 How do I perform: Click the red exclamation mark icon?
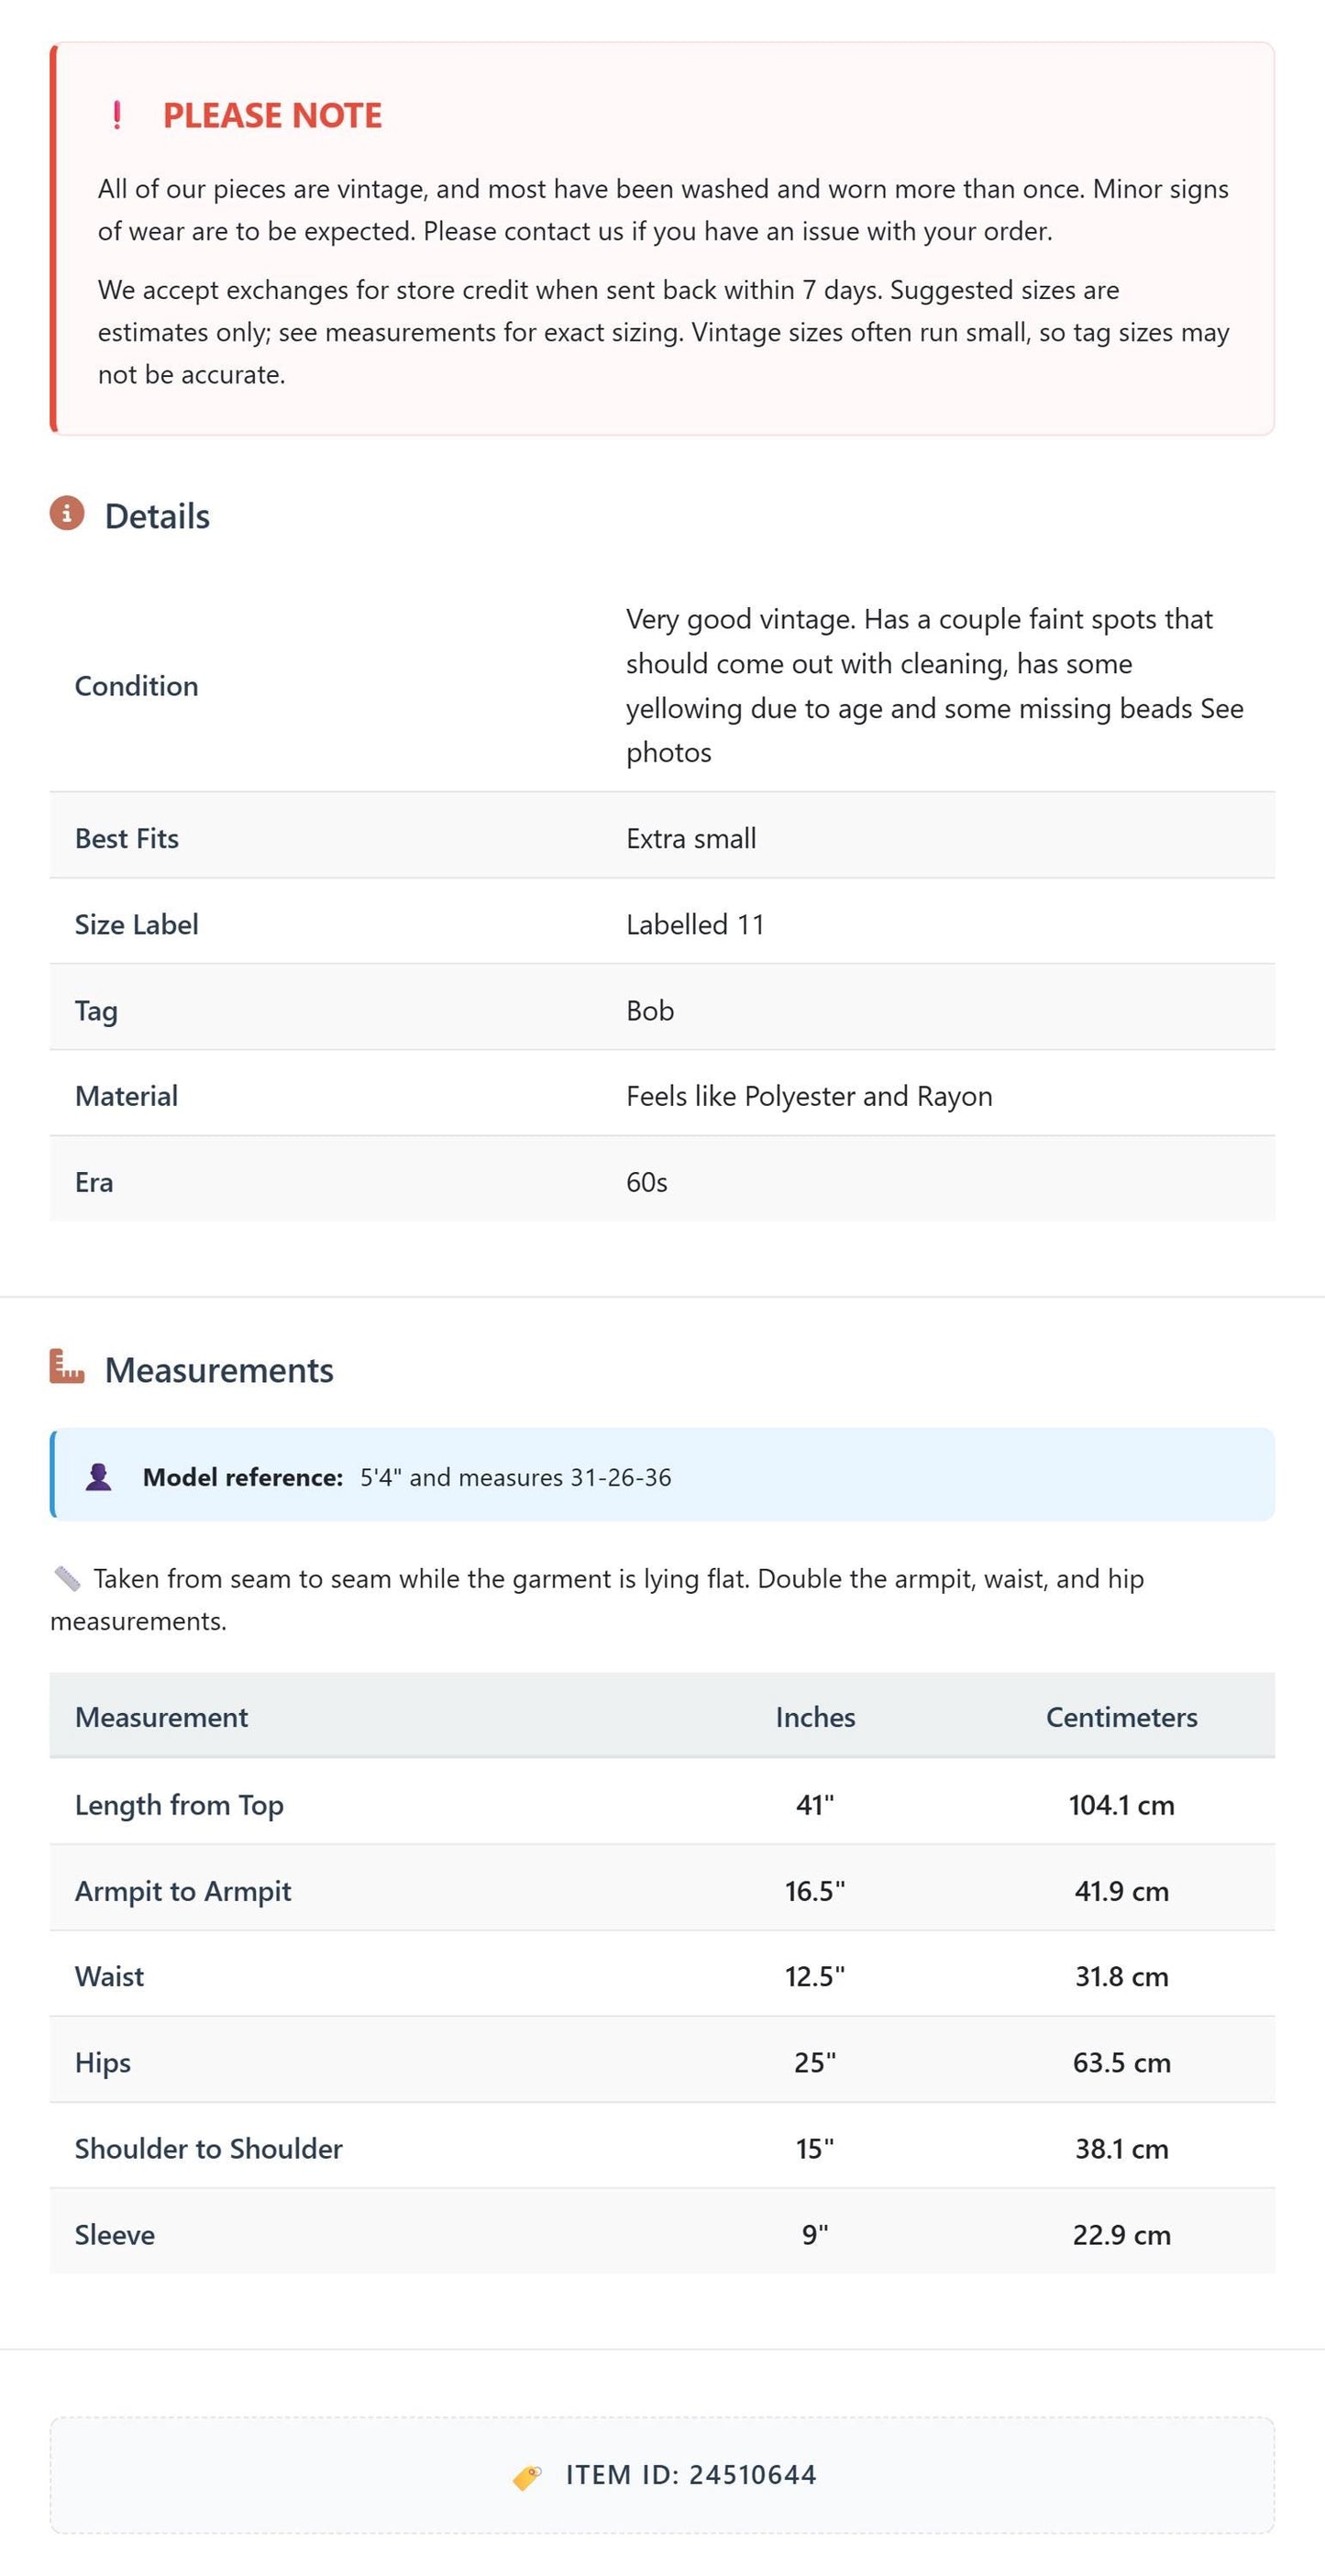click(x=117, y=115)
